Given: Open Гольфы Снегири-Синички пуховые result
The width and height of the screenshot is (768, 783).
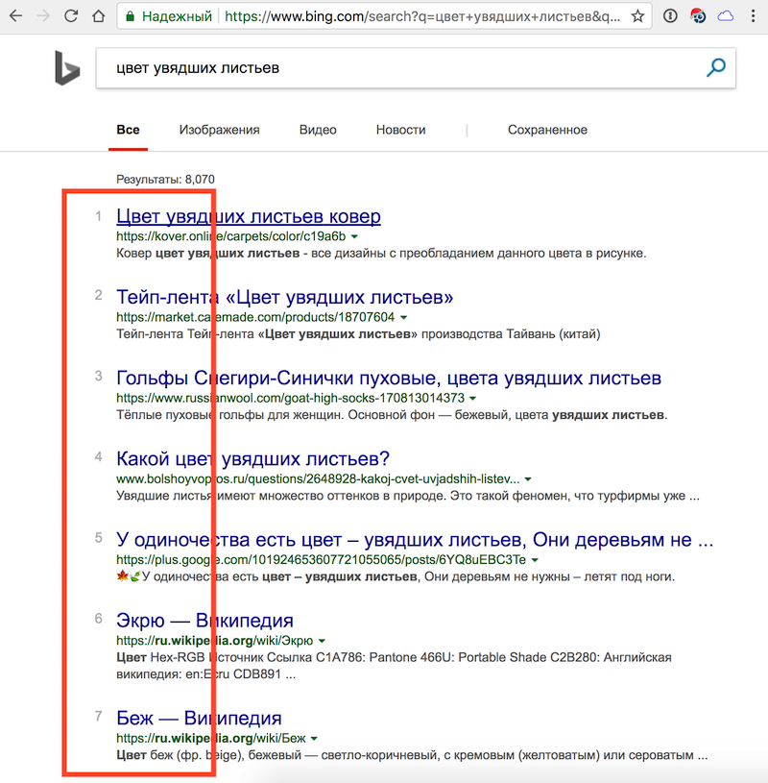Looking at the screenshot, I should pos(389,378).
